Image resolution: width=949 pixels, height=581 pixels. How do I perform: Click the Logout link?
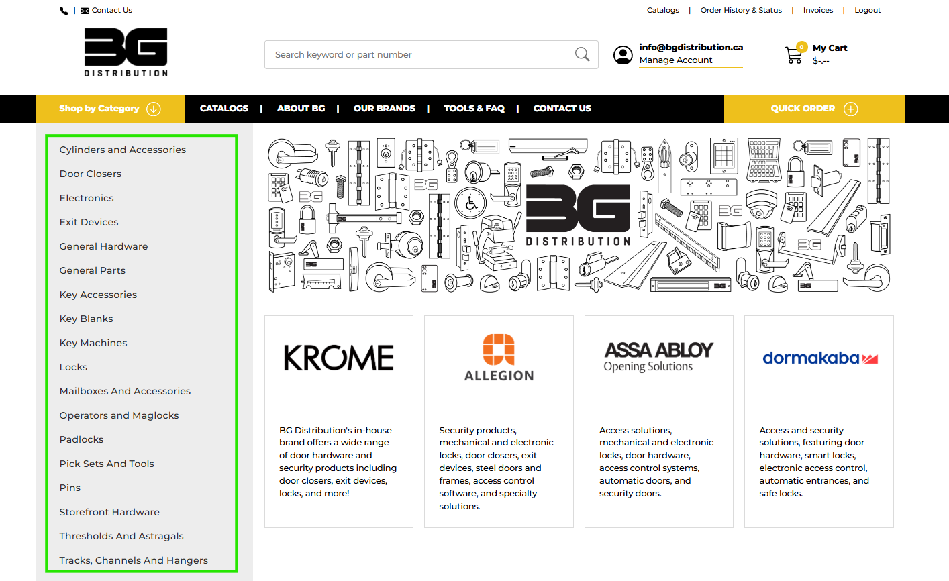point(868,11)
